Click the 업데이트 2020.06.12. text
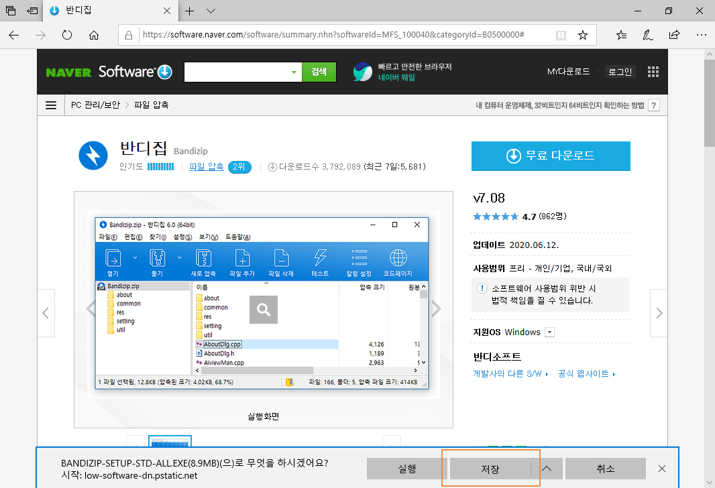Screen dimensions: 715x488 [x=516, y=245]
